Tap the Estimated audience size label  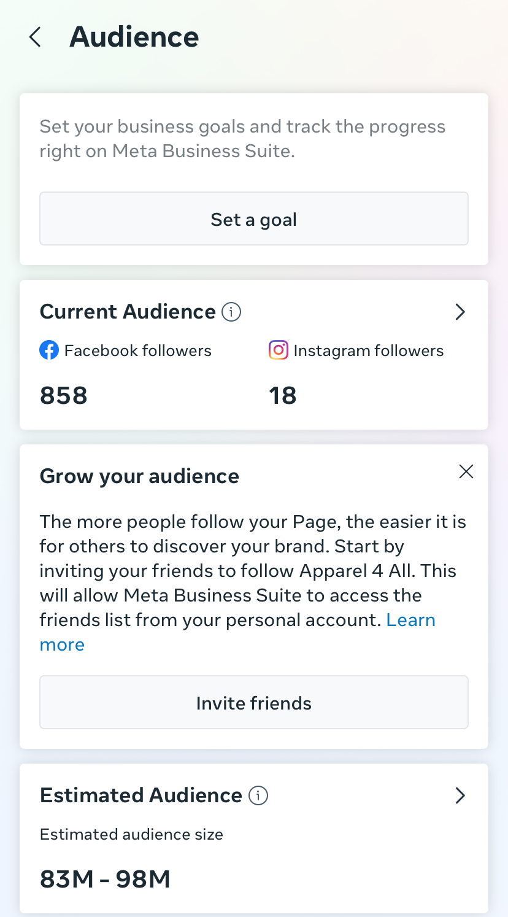point(131,834)
